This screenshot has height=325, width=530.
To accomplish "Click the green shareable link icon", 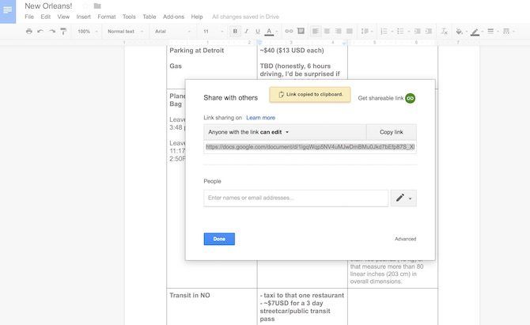I will pyautogui.click(x=411, y=98).
